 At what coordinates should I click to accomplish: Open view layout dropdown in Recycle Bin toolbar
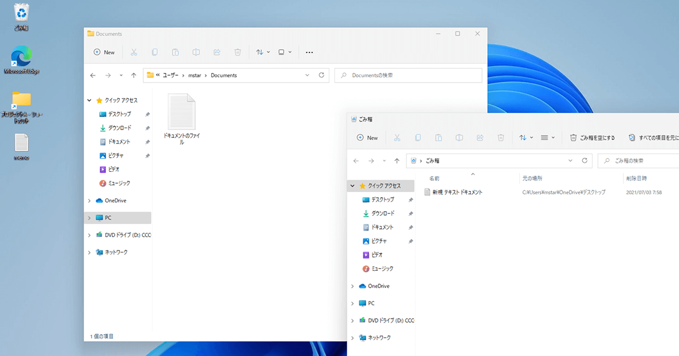point(547,137)
